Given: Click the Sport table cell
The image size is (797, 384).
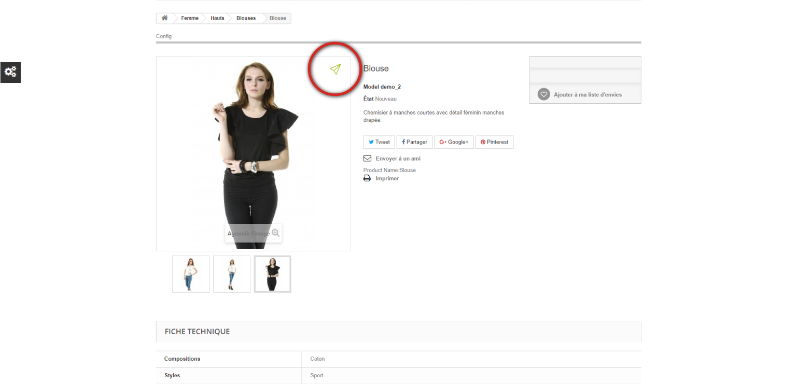Looking at the screenshot, I should click(471, 376).
